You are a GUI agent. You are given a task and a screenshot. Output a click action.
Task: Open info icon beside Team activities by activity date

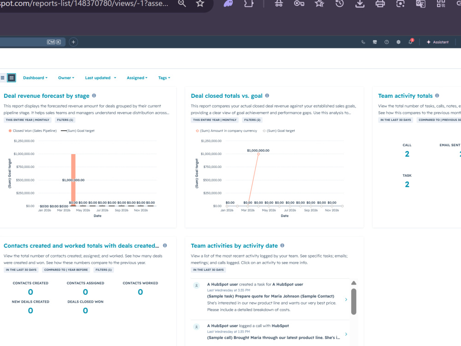(x=282, y=245)
